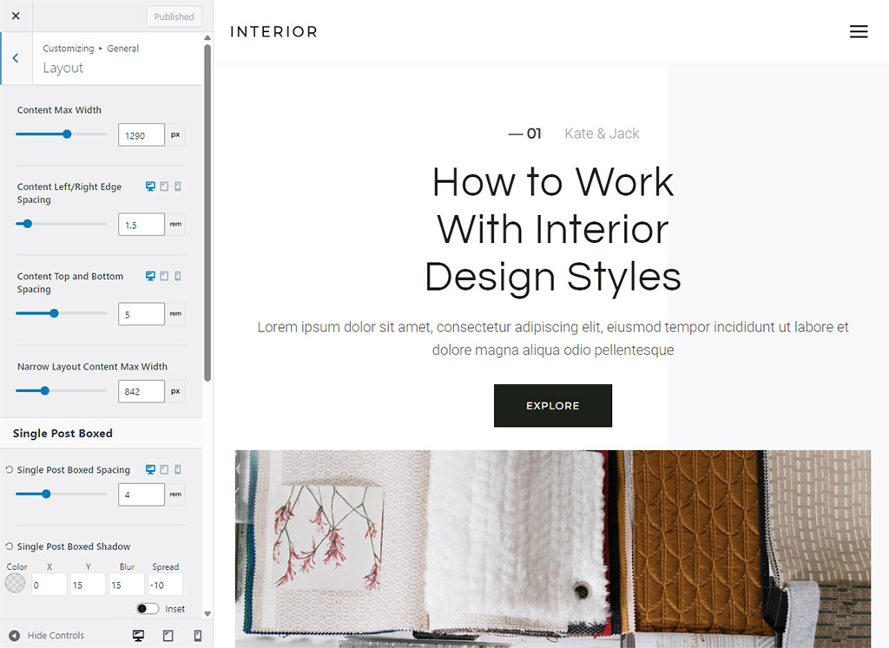The width and height of the screenshot is (889, 648).
Task: Switch preview to mobile in bottom bar
Action: 197,636
